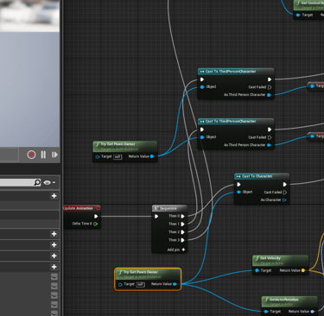Viewport: 324px width, 316px height.
Task: Step forward one frame in preview
Action: click(x=54, y=155)
